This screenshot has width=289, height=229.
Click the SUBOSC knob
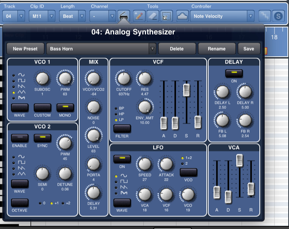click(42, 78)
